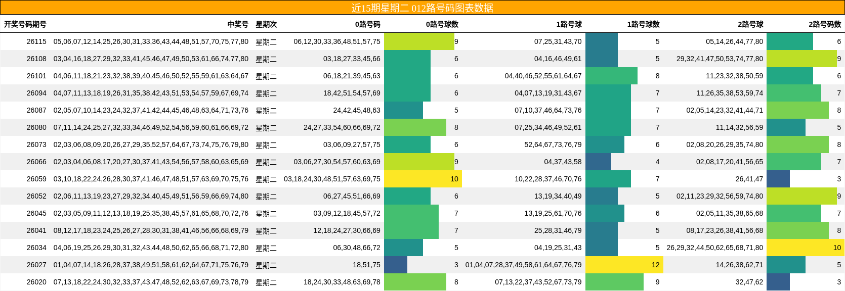This screenshot has width=845, height=291.
Task: Click 1路号球数 bar in row 26020
Action: 614,282
